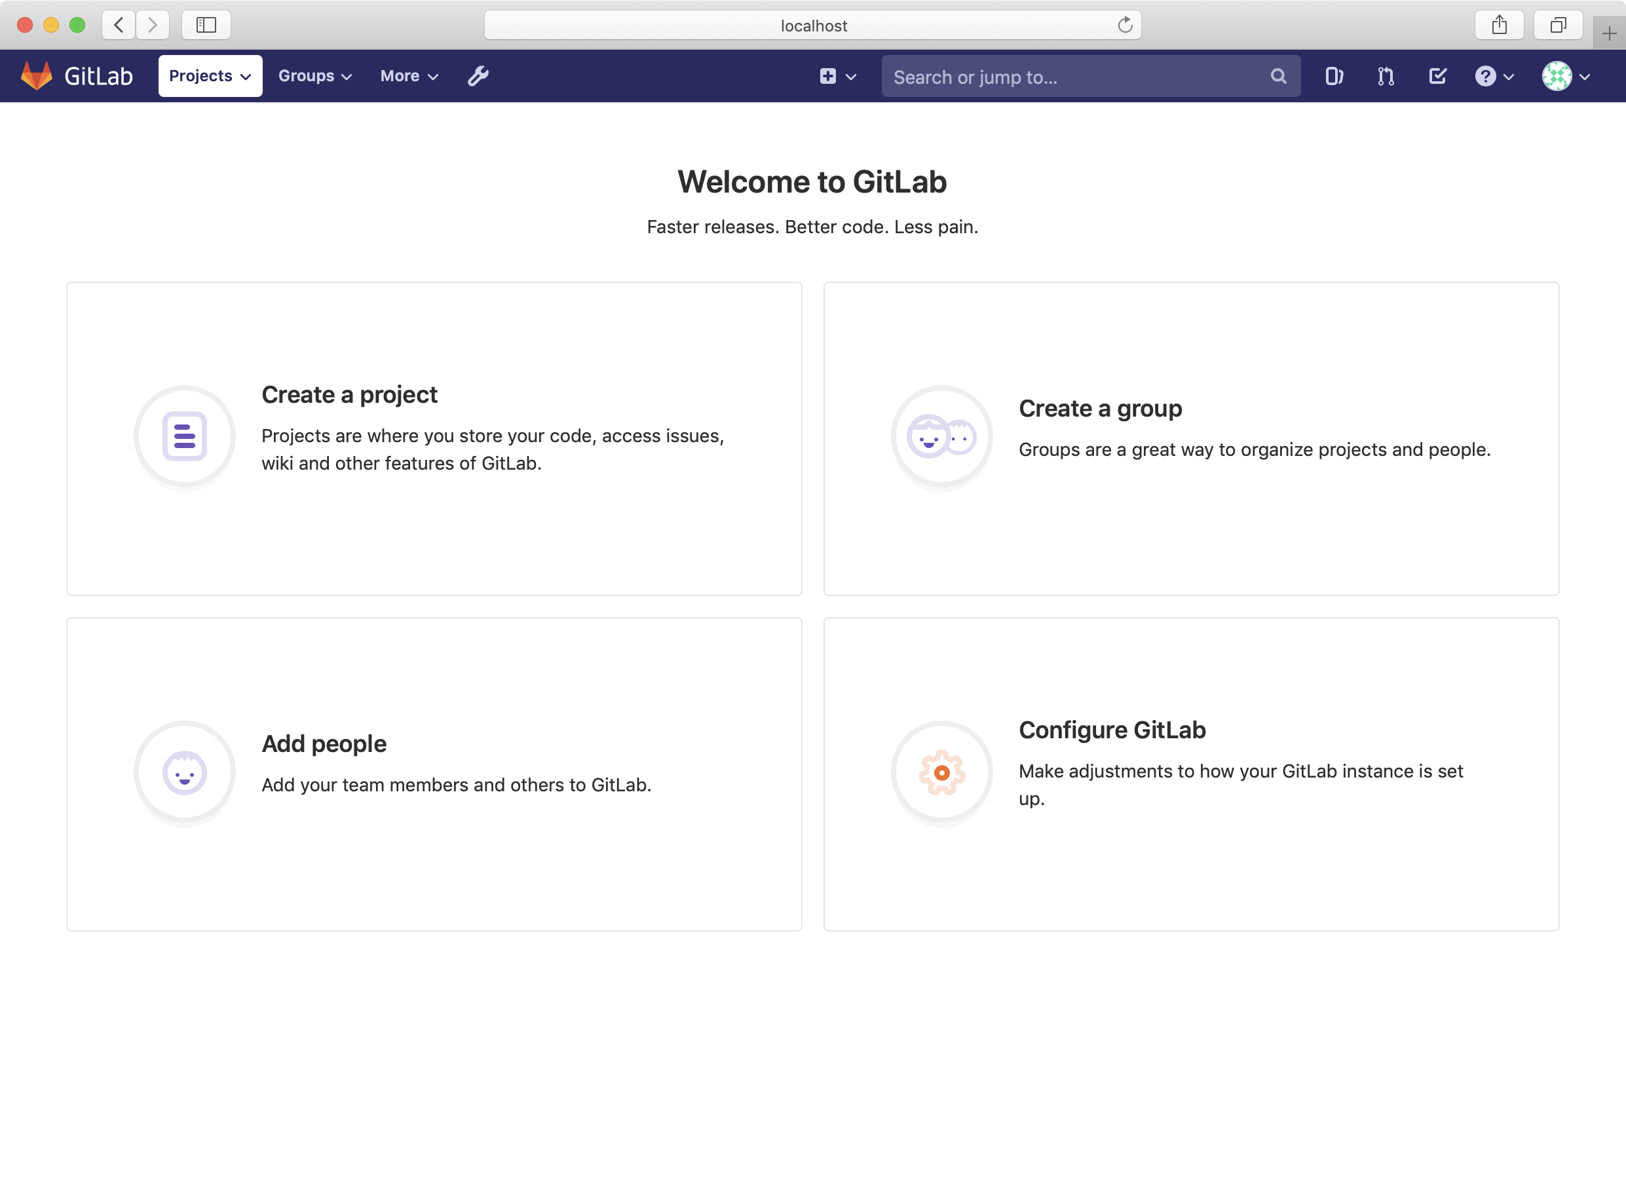This screenshot has width=1626, height=1204.
Task: Click the Create a project document icon
Action: pyautogui.click(x=184, y=436)
